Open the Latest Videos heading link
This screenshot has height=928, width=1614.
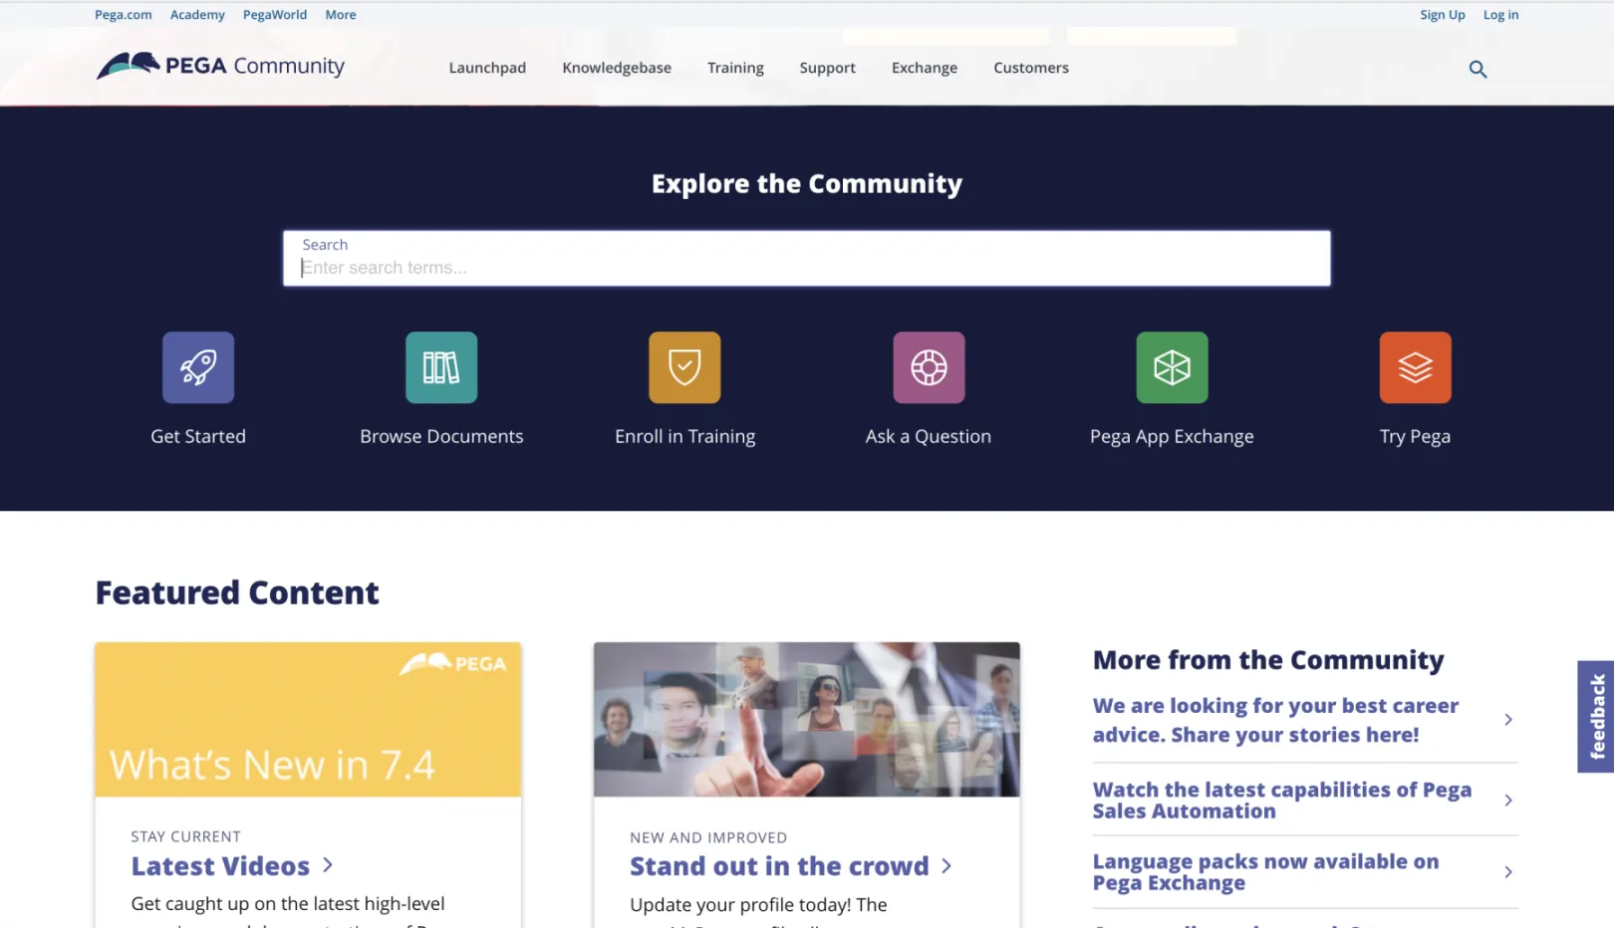click(220, 866)
